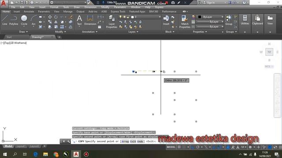Image resolution: width=282 pixels, height=158 pixels.
Task: Switch to the Annotate ribbon tab
Action: click(x=29, y=11)
